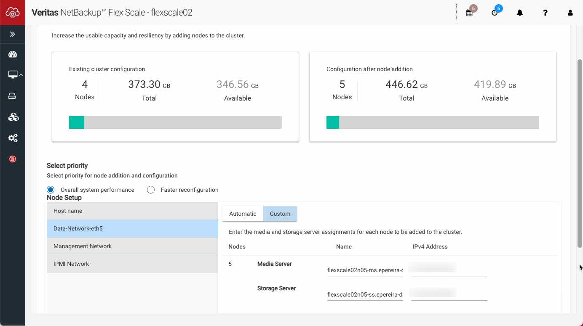Image resolution: width=583 pixels, height=326 pixels.
Task: Collapse the monitor submenu caret
Action: pos(21,75)
